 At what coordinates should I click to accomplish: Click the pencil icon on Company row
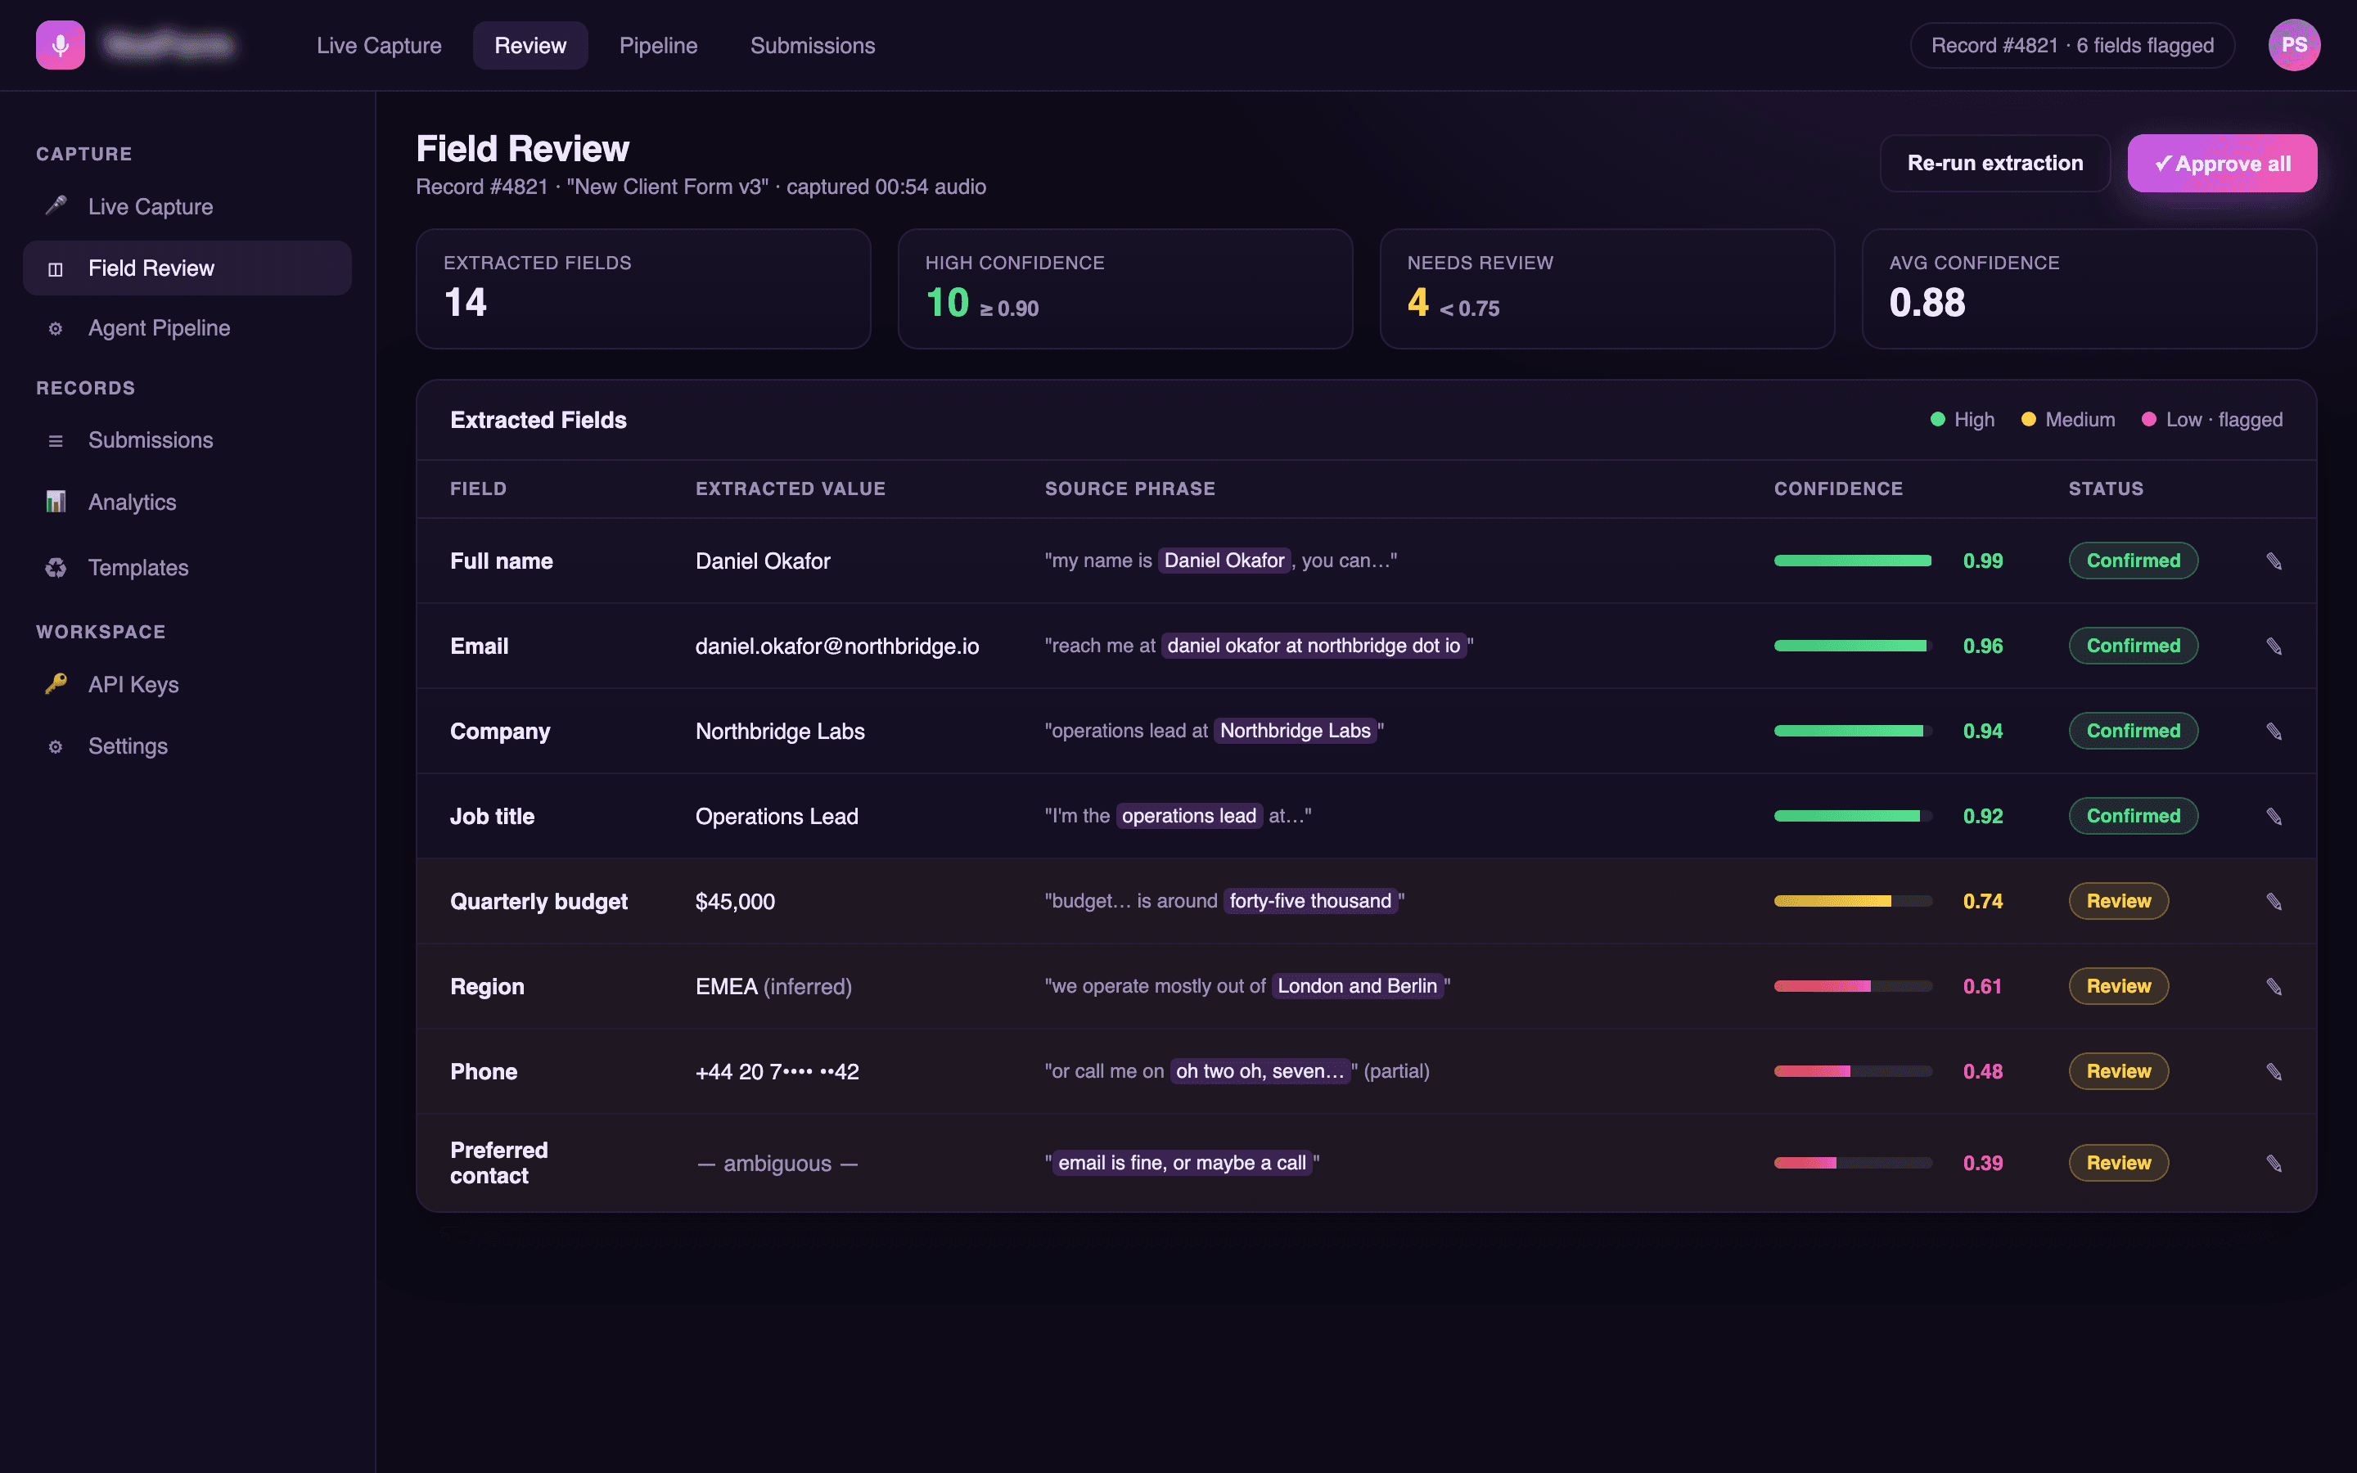click(x=2274, y=731)
